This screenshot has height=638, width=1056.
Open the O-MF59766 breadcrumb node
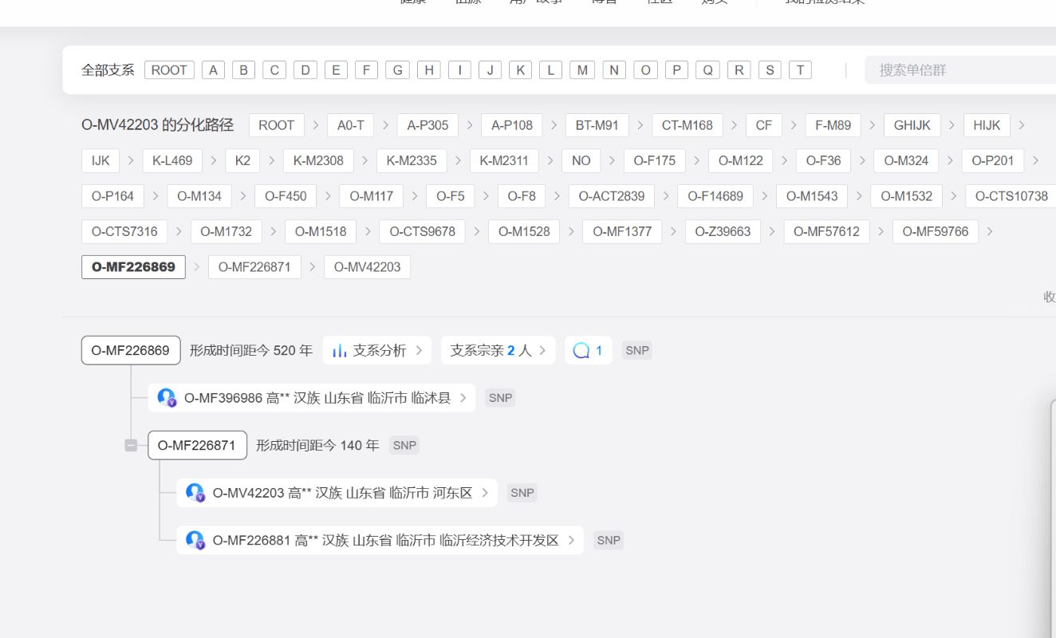coord(935,231)
